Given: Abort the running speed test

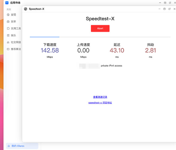Looking at the screenshot, I should coord(100,28).
